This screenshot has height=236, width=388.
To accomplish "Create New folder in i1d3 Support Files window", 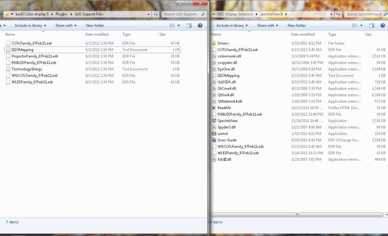I will click(x=95, y=25).
